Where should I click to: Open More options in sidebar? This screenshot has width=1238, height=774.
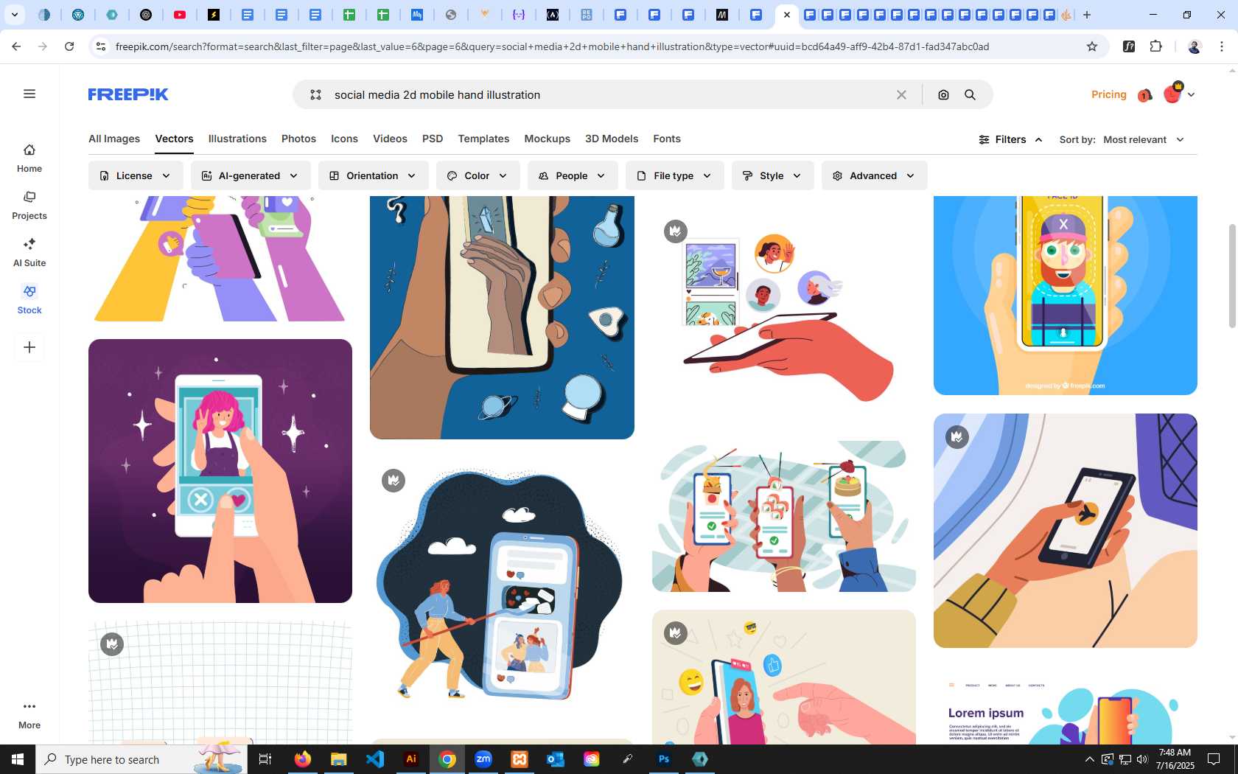[x=29, y=715]
